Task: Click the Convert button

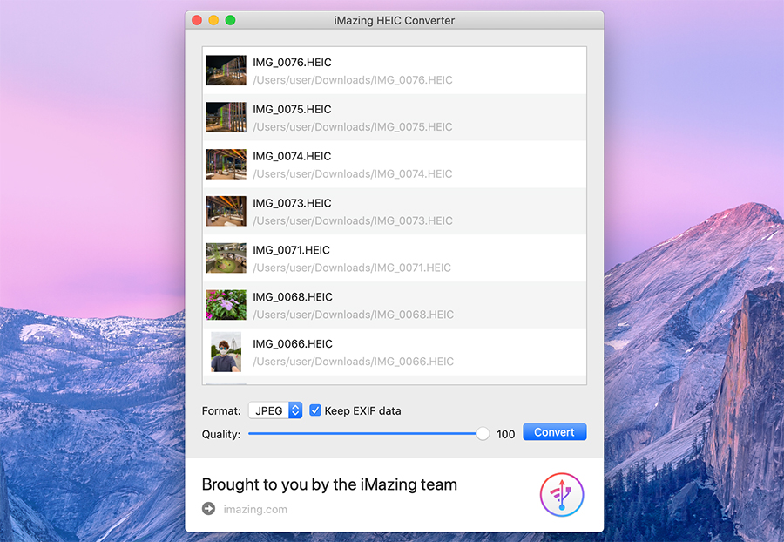Action: pyautogui.click(x=555, y=432)
